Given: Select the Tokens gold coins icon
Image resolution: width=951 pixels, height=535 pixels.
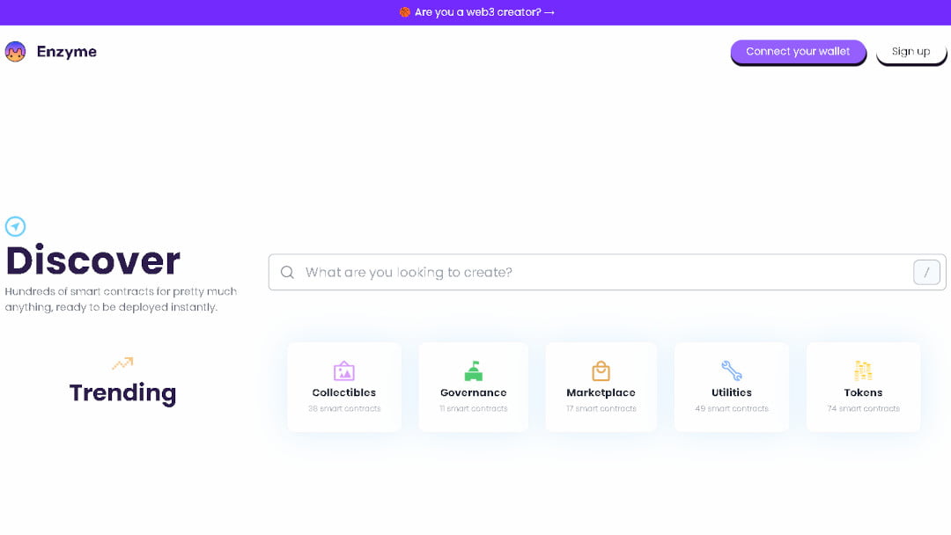Looking at the screenshot, I should [863, 370].
